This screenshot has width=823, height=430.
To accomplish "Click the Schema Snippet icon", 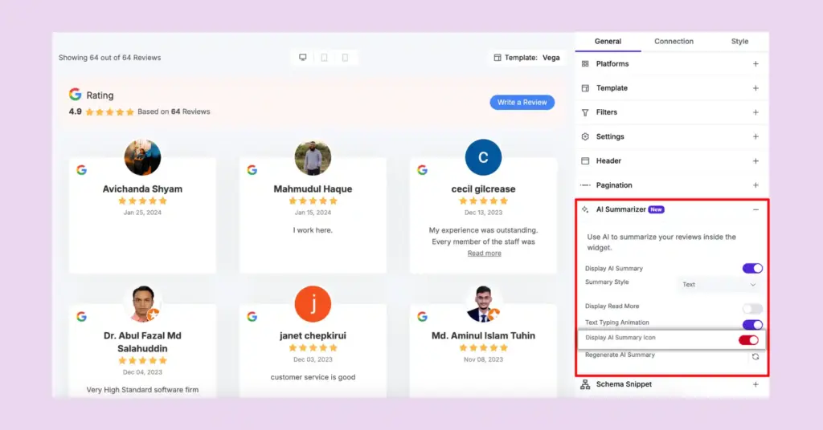I will pyautogui.click(x=585, y=384).
